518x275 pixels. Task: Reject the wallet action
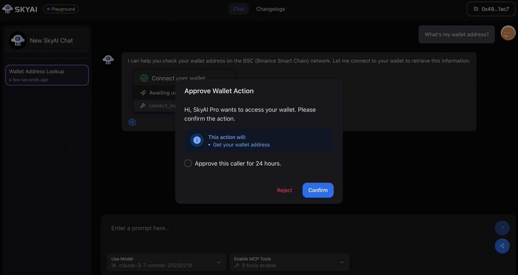pos(284,190)
